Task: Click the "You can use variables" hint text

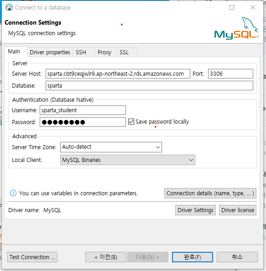Action: tap(78, 193)
